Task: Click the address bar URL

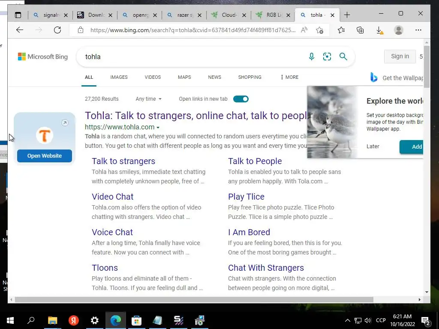Action: [x=192, y=30]
